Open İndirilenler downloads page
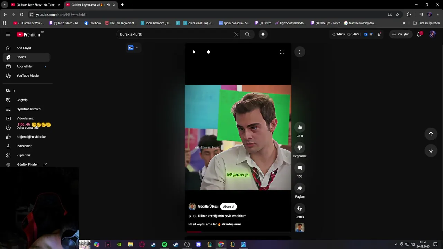Screen dimensions: 443x249 click(x=26, y=146)
